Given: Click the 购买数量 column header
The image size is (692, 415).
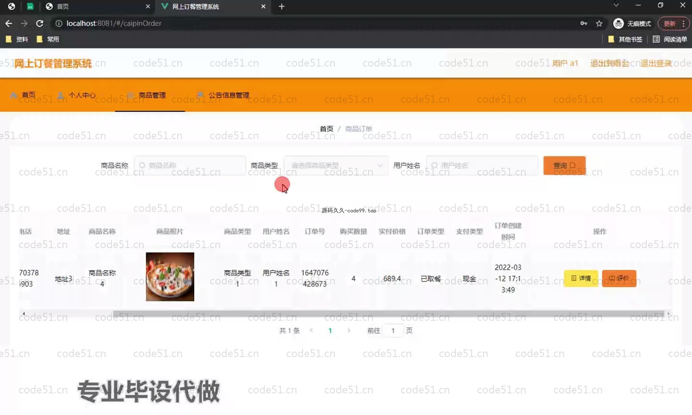Looking at the screenshot, I should pyautogui.click(x=353, y=231).
